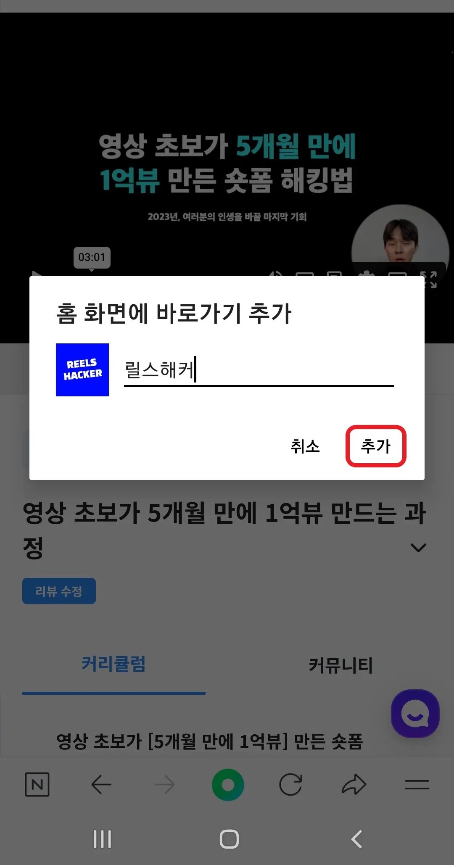Tap the Android home button
The image size is (454, 865).
pos(229,839)
